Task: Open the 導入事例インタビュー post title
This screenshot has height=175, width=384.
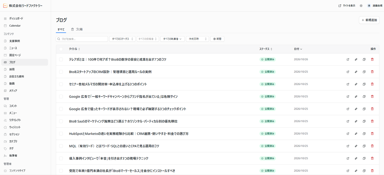Action: pyautogui.click(x=108, y=158)
